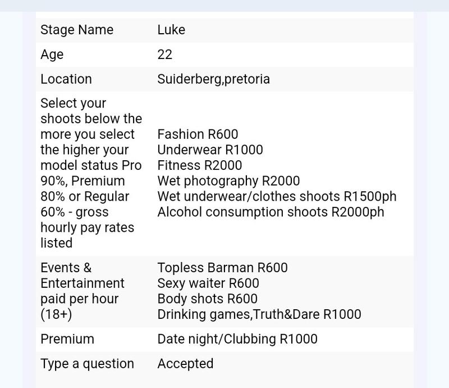Screen dimensions: 449x388
Task: Click the Fashion R600 shoot entry
Action: (198, 134)
